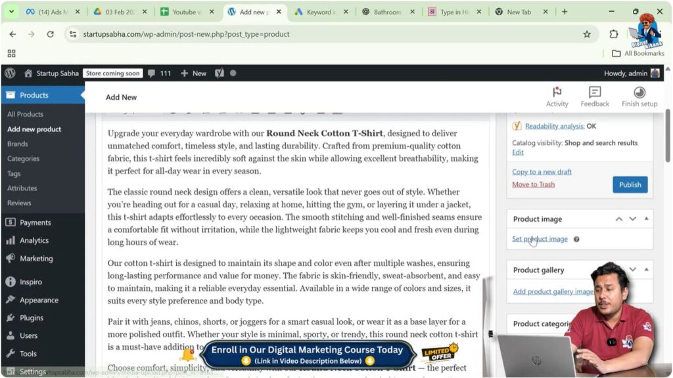
Task: Click the Publish button
Action: pos(629,184)
